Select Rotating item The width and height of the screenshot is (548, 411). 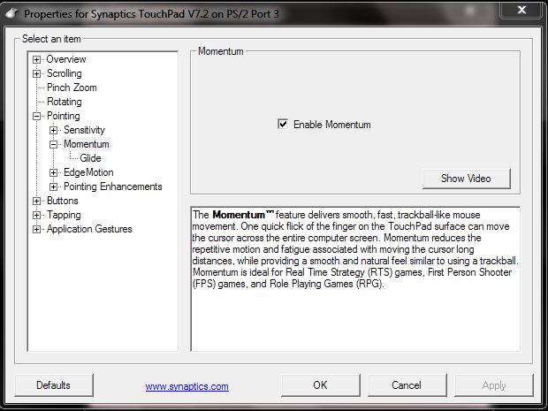65,102
